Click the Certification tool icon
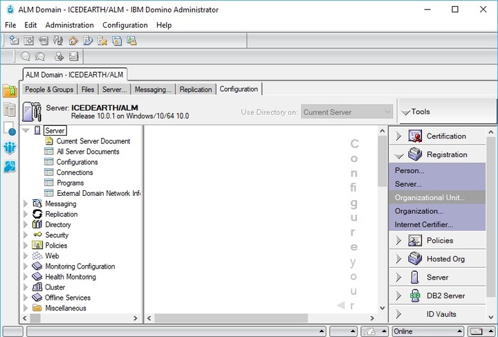This screenshot has height=337, width=498. pos(415,136)
